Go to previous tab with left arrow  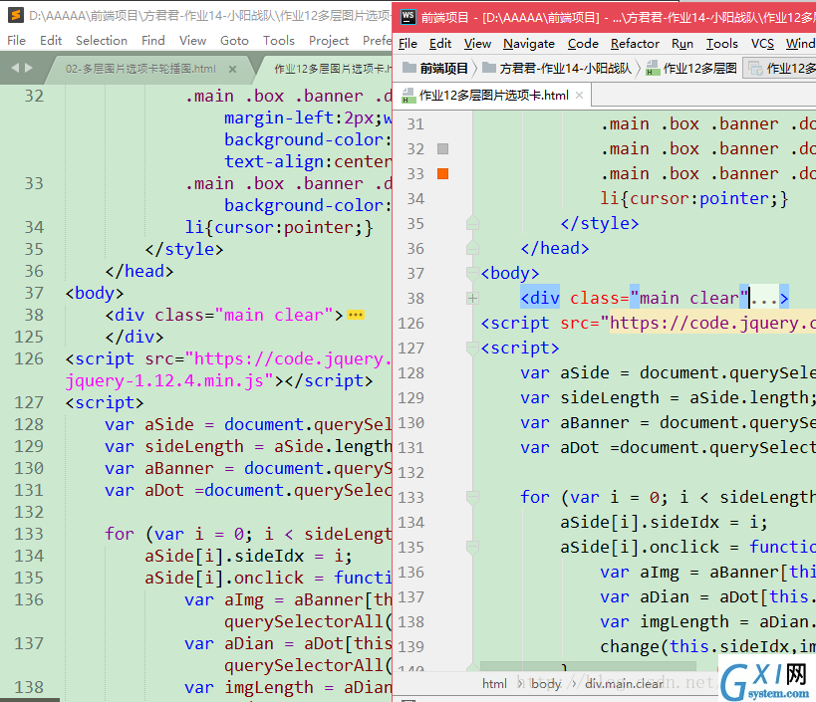(15, 68)
